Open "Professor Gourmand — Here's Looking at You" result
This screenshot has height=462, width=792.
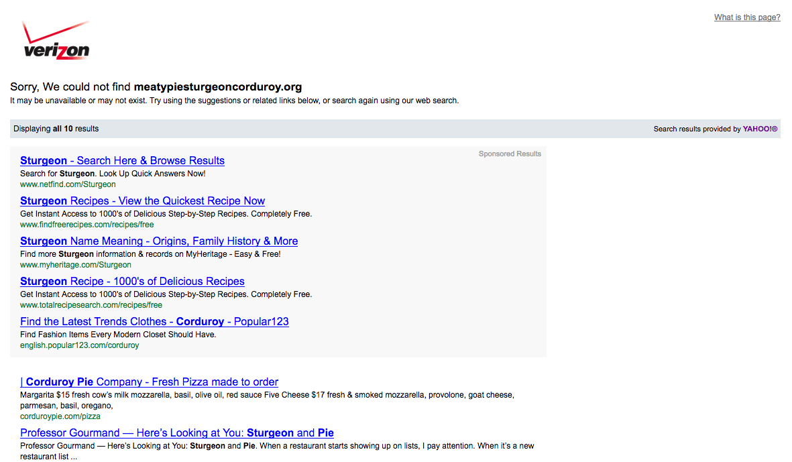point(177,433)
